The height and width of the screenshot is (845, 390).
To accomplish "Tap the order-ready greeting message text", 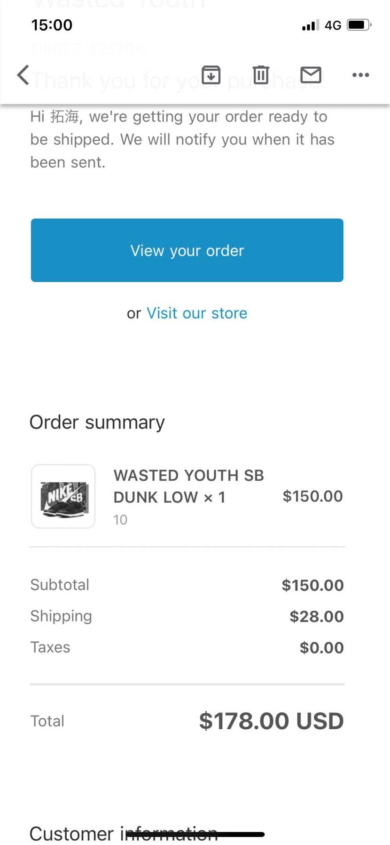I will coord(182,139).
